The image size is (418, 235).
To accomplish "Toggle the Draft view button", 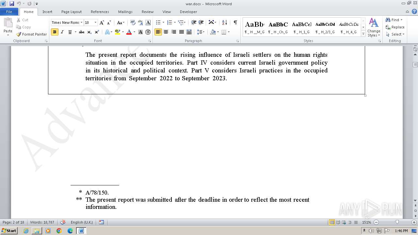I will (x=356, y=222).
